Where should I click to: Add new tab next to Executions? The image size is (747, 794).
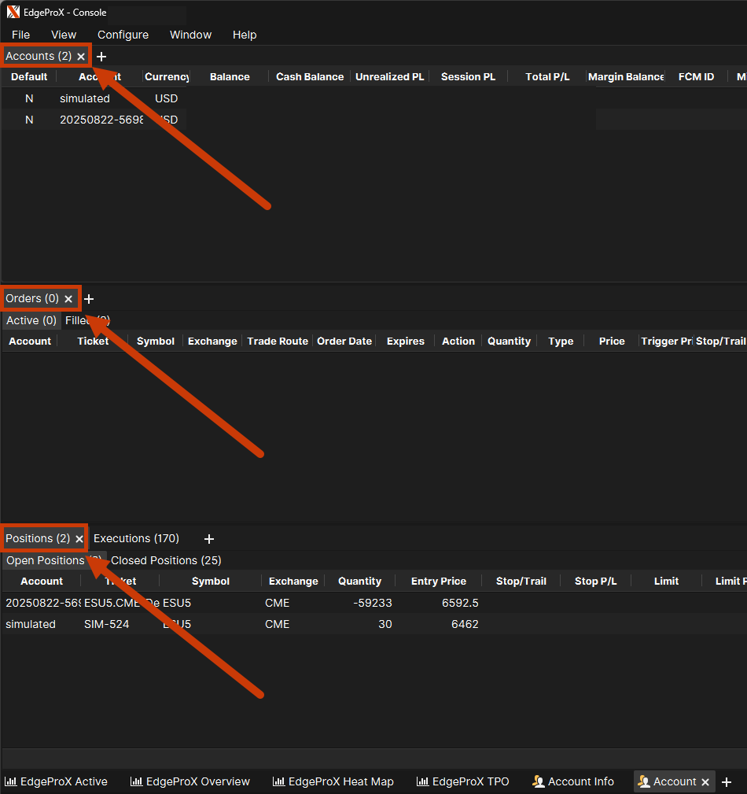click(209, 539)
